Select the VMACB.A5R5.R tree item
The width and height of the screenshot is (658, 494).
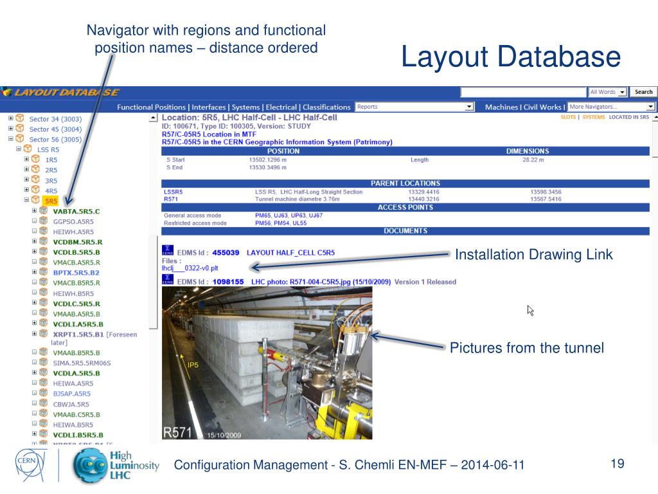pyautogui.click(x=76, y=262)
